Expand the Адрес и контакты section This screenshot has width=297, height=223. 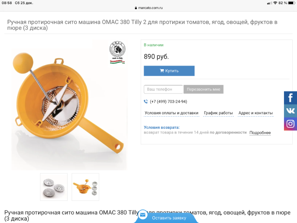[x=255, y=113]
